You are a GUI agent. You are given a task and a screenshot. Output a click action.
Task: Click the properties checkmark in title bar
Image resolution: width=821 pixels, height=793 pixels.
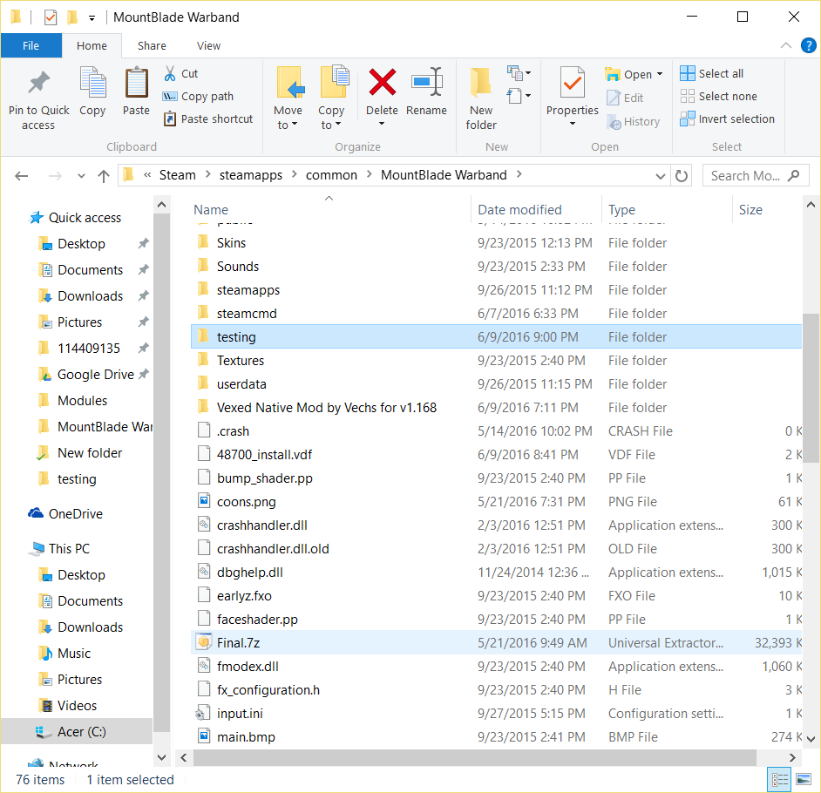51,17
